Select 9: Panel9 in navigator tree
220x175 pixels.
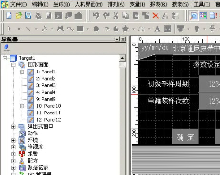[46, 99]
